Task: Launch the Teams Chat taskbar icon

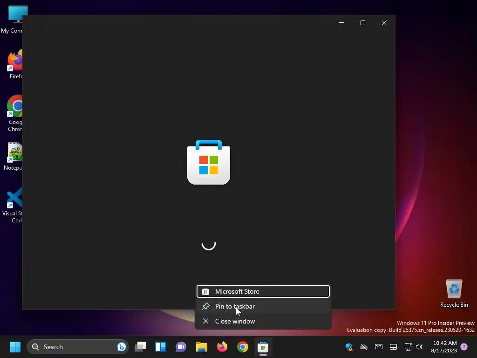Action: point(181,347)
